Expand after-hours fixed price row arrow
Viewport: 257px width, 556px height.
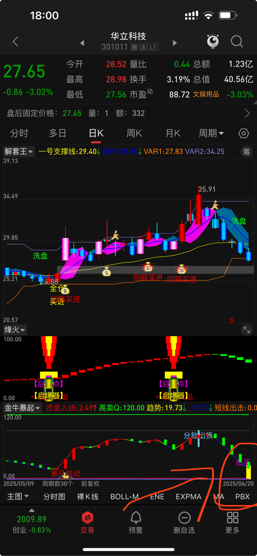tap(247, 113)
